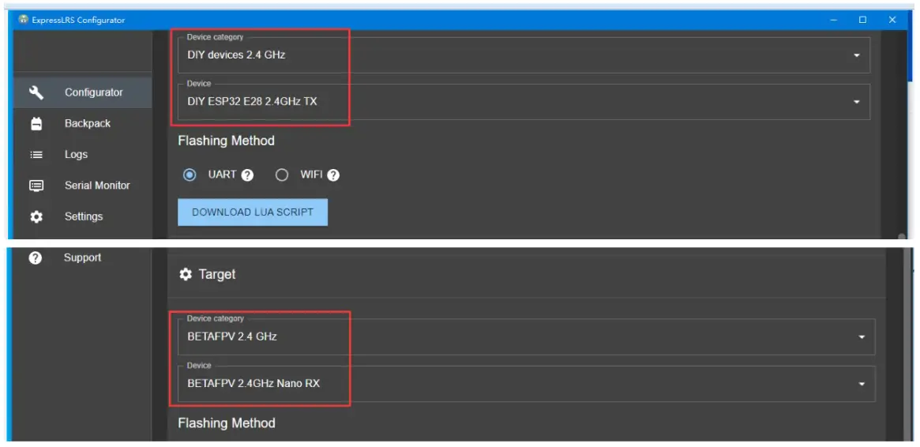Click the DOWNLOAD LUA SCRIPT button
Viewport: 920px width, 447px height.
pyautogui.click(x=253, y=212)
